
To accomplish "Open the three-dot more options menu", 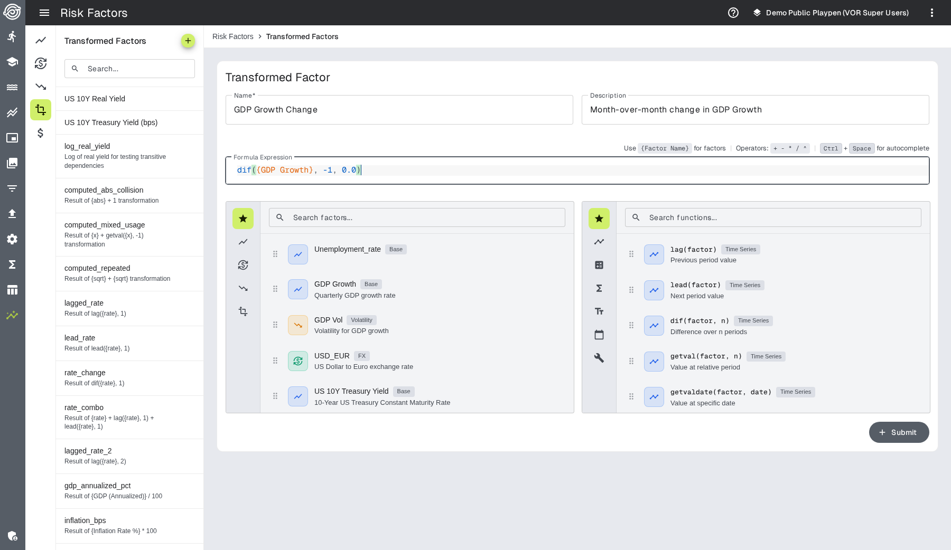I will point(931,13).
